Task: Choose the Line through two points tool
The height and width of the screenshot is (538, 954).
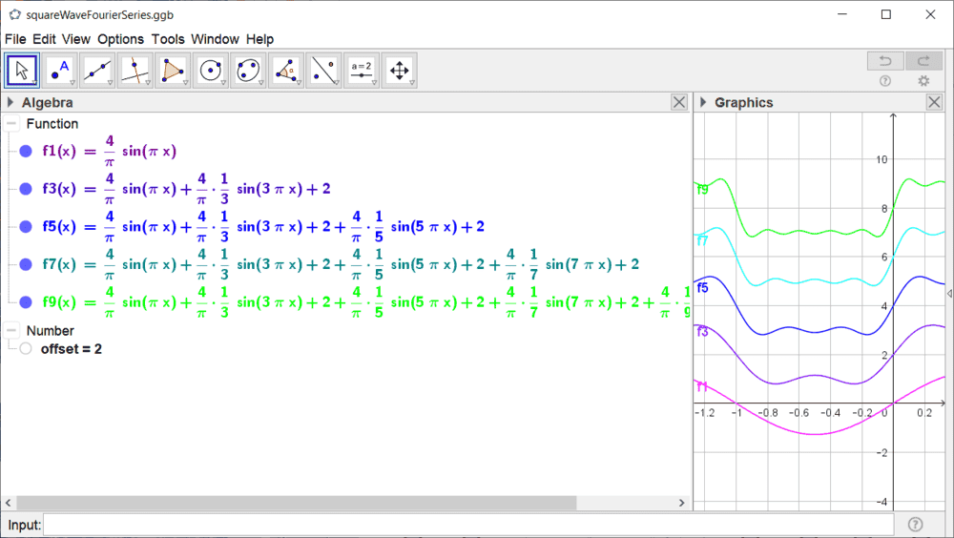Action: [98, 71]
